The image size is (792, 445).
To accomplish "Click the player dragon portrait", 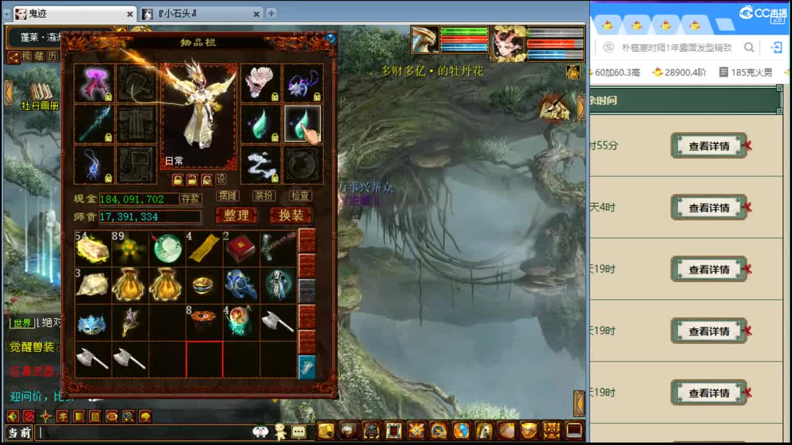I will tap(425, 40).
